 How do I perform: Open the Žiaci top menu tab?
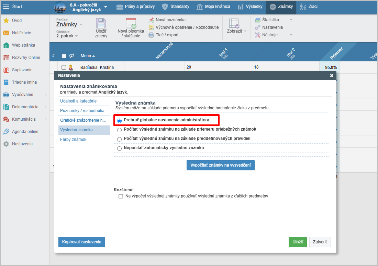click(309, 7)
